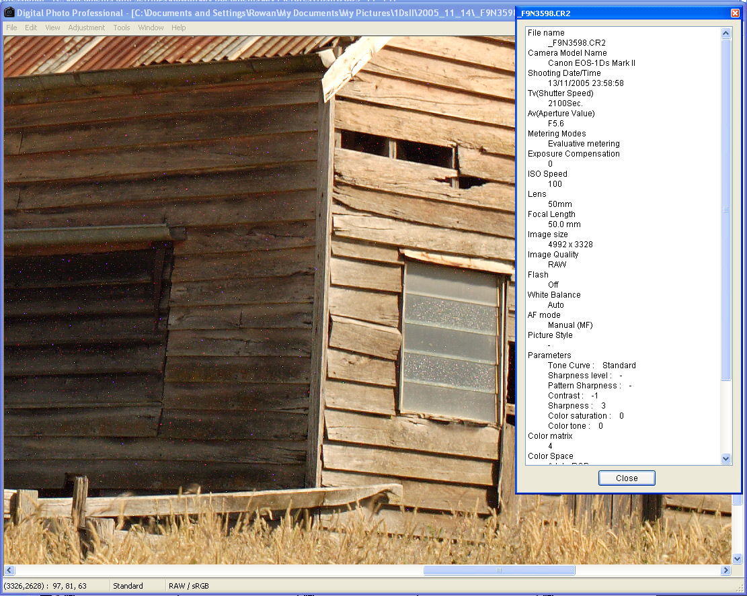Click the horizontal scrollbar thumb below image
Screen dimensions: 747x596
498,570
